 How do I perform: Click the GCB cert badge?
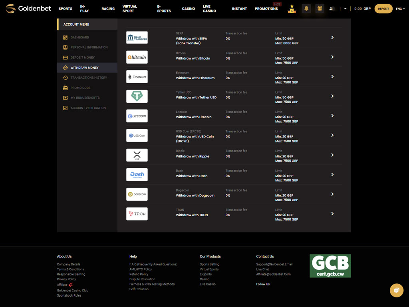pos(330,266)
